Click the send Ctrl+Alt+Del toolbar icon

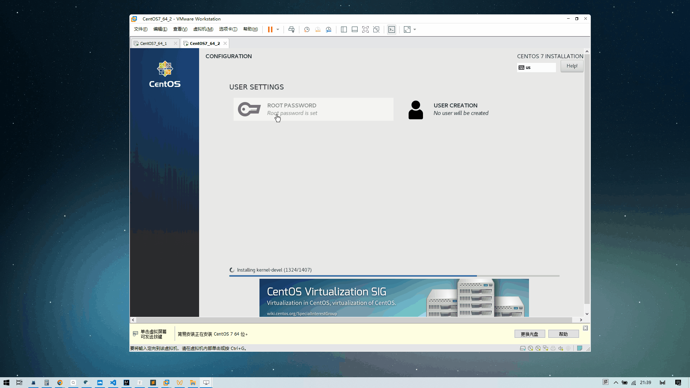[291, 29]
